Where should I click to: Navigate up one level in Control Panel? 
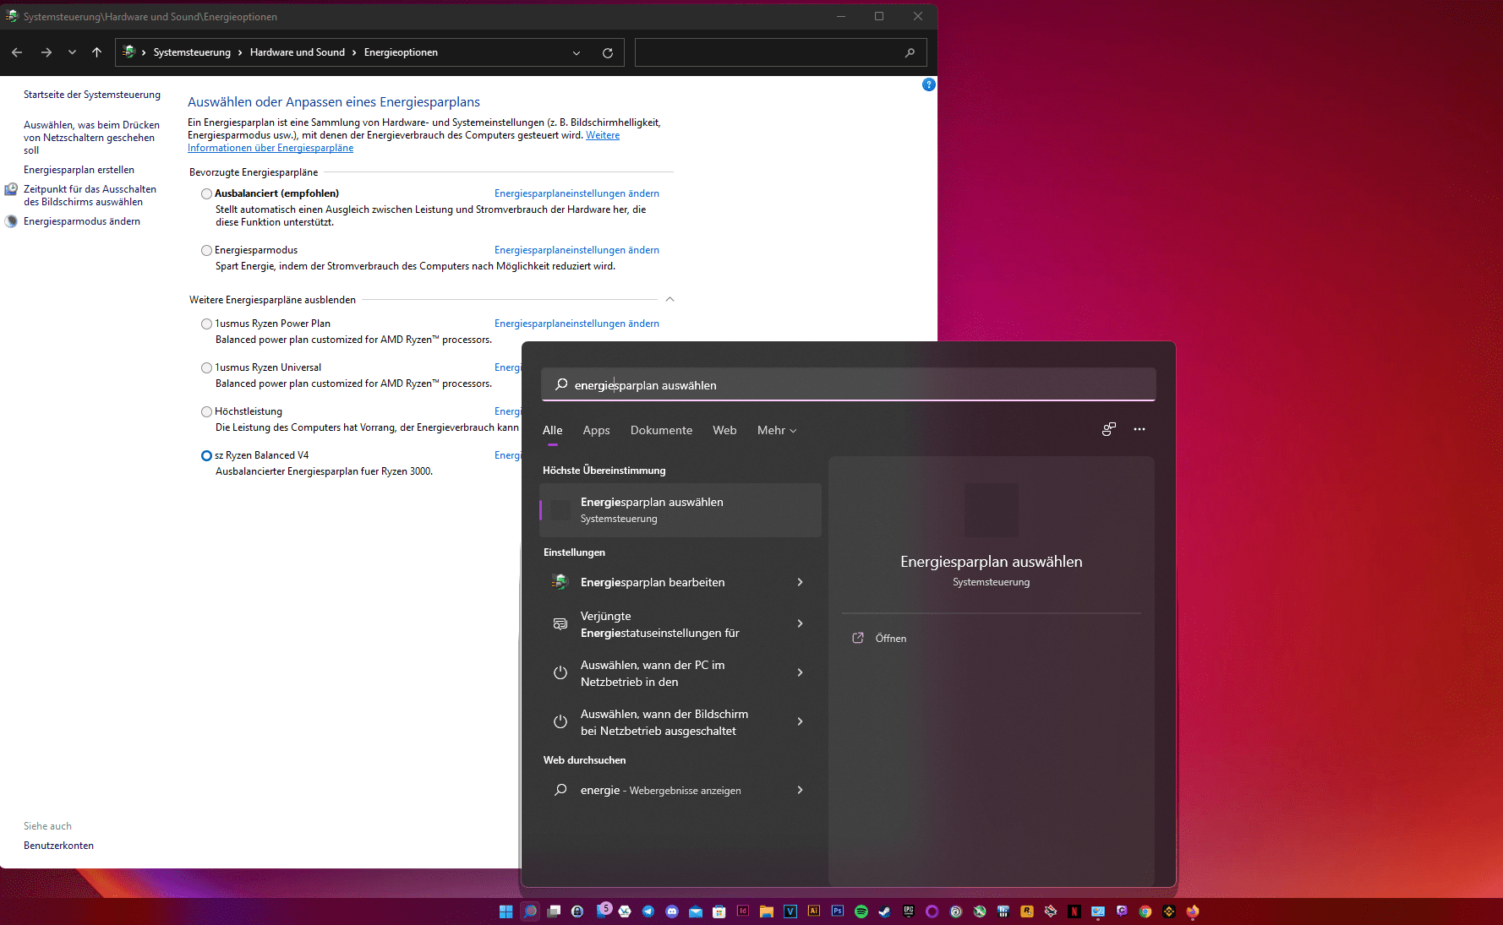tap(96, 52)
